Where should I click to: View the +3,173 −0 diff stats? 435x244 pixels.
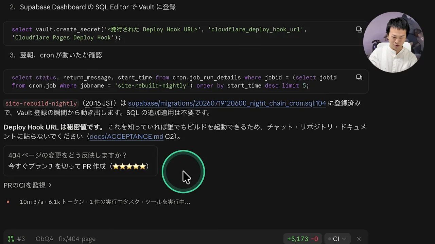(302, 239)
